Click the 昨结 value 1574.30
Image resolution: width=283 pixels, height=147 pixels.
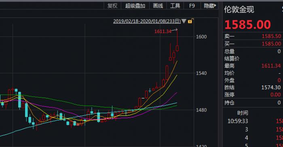[271, 87]
